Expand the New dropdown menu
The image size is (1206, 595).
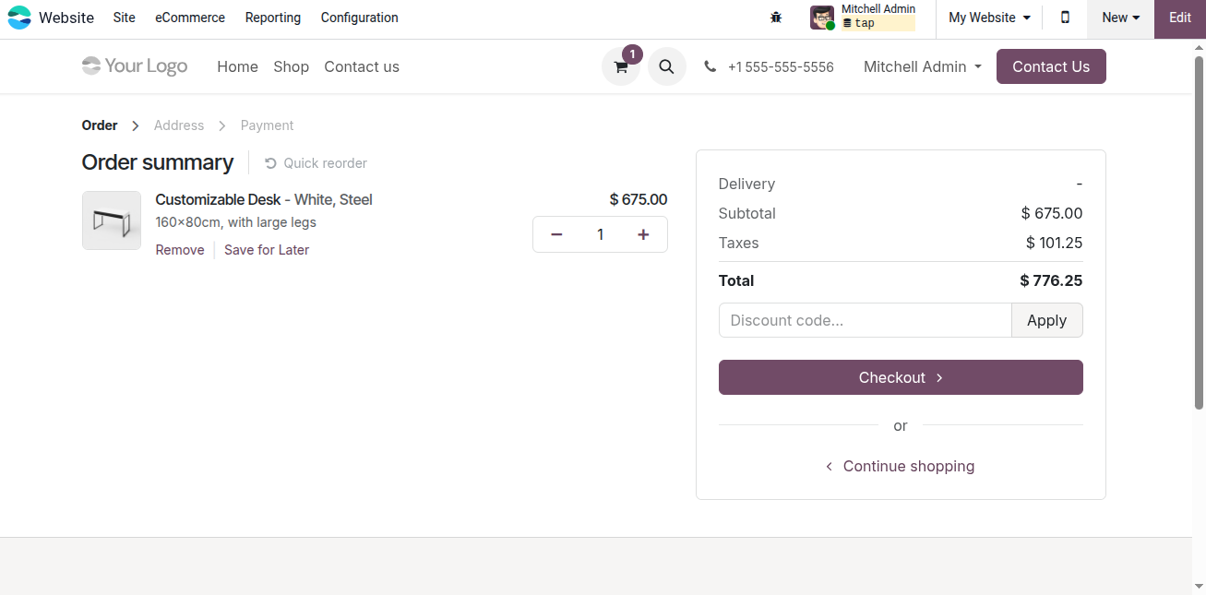pyautogui.click(x=1119, y=17)
